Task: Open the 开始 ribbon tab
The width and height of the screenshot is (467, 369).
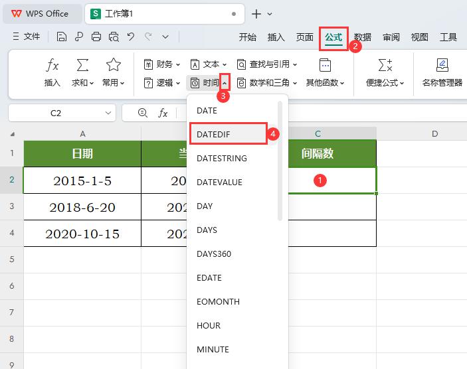Action: tap(248, 37)
